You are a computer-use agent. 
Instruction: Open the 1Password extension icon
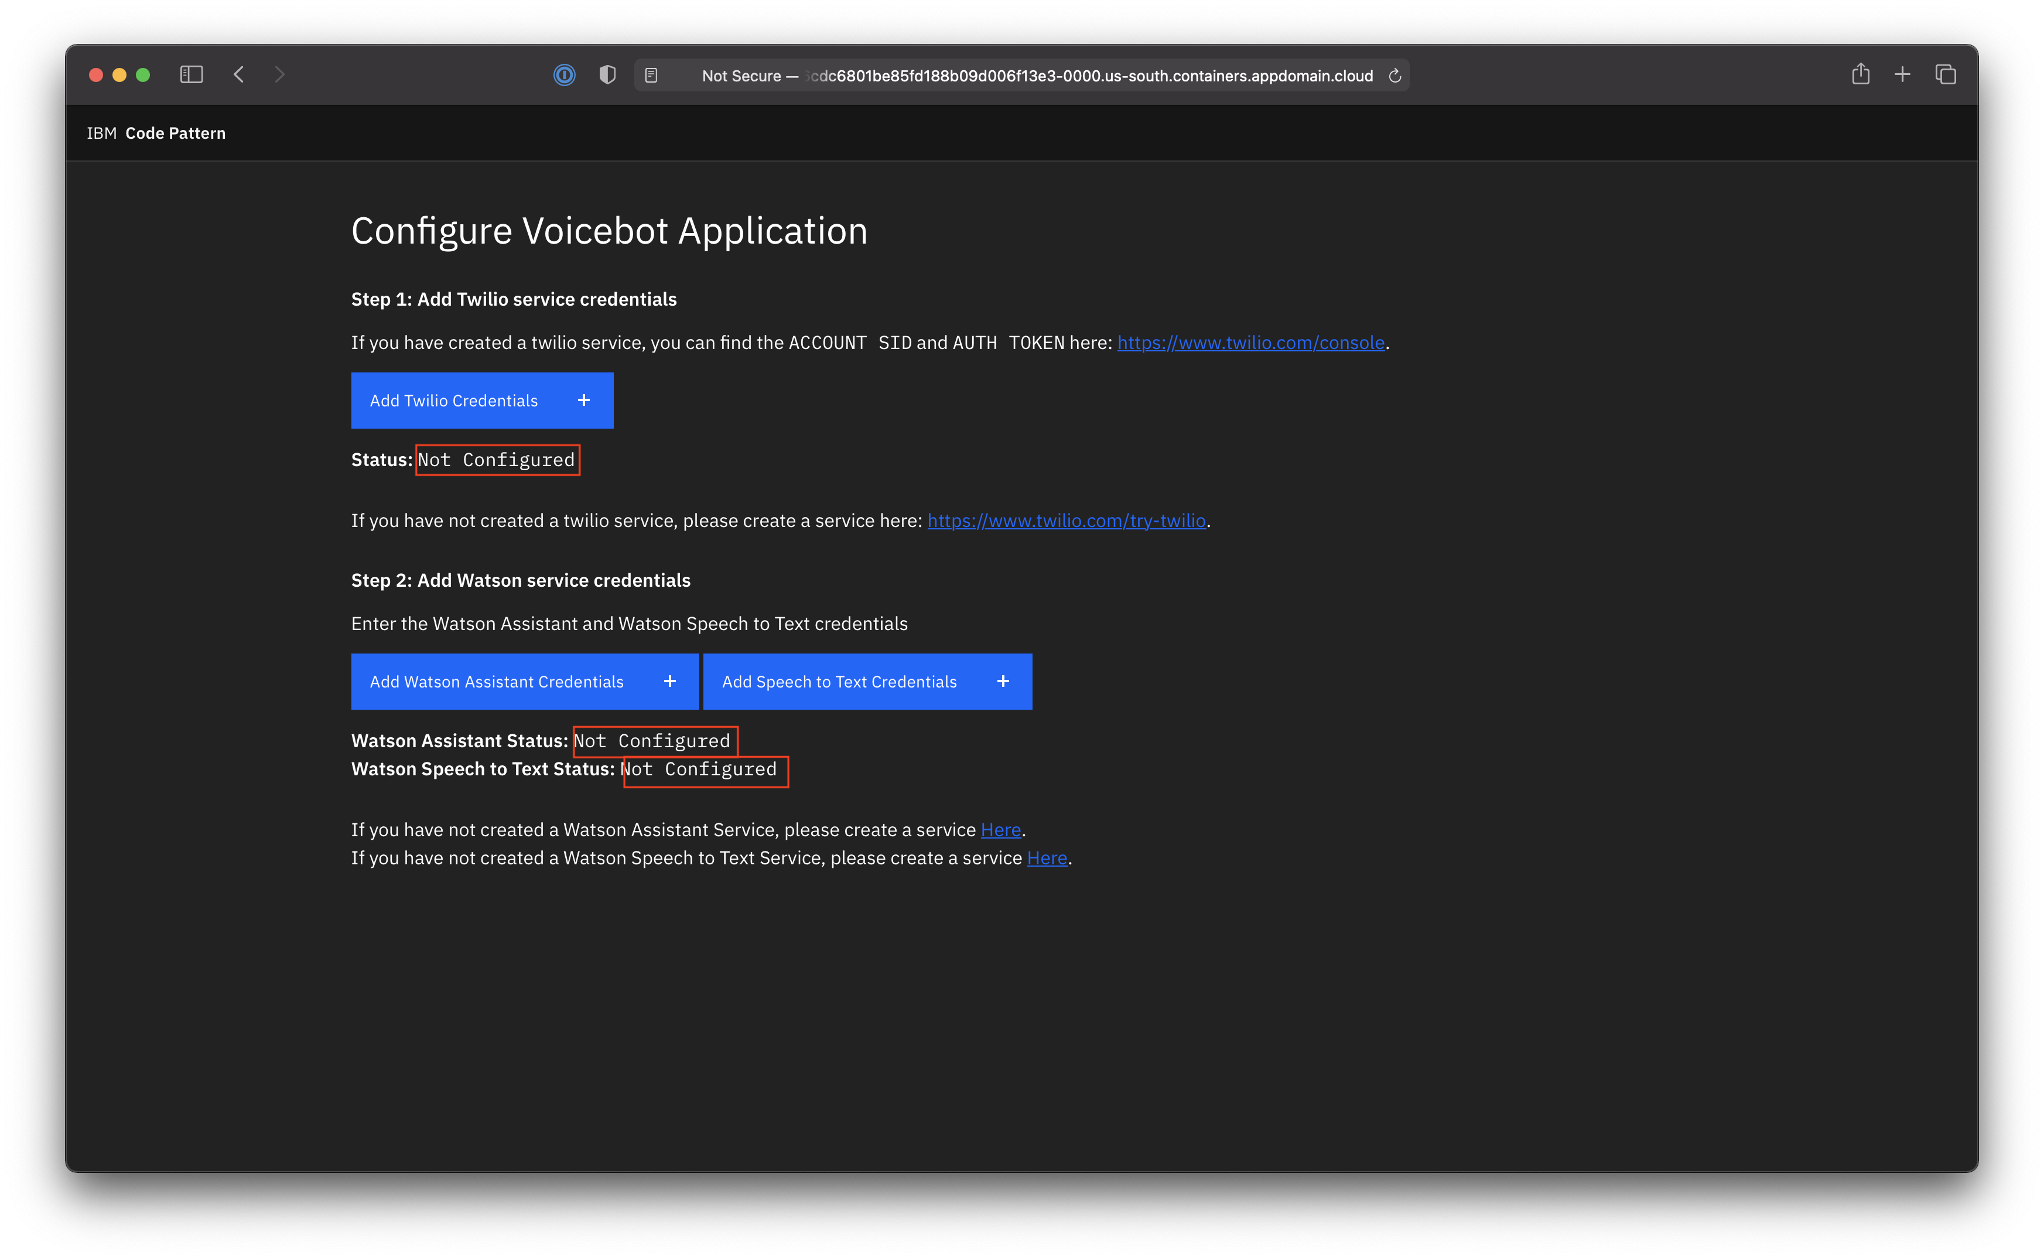565,75
